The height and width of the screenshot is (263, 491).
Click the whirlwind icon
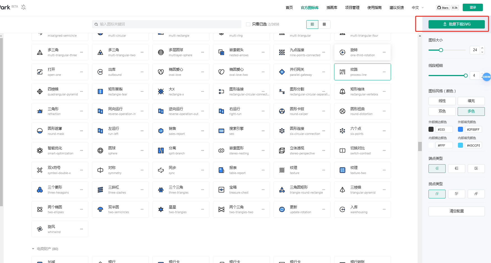pos(60,229)
